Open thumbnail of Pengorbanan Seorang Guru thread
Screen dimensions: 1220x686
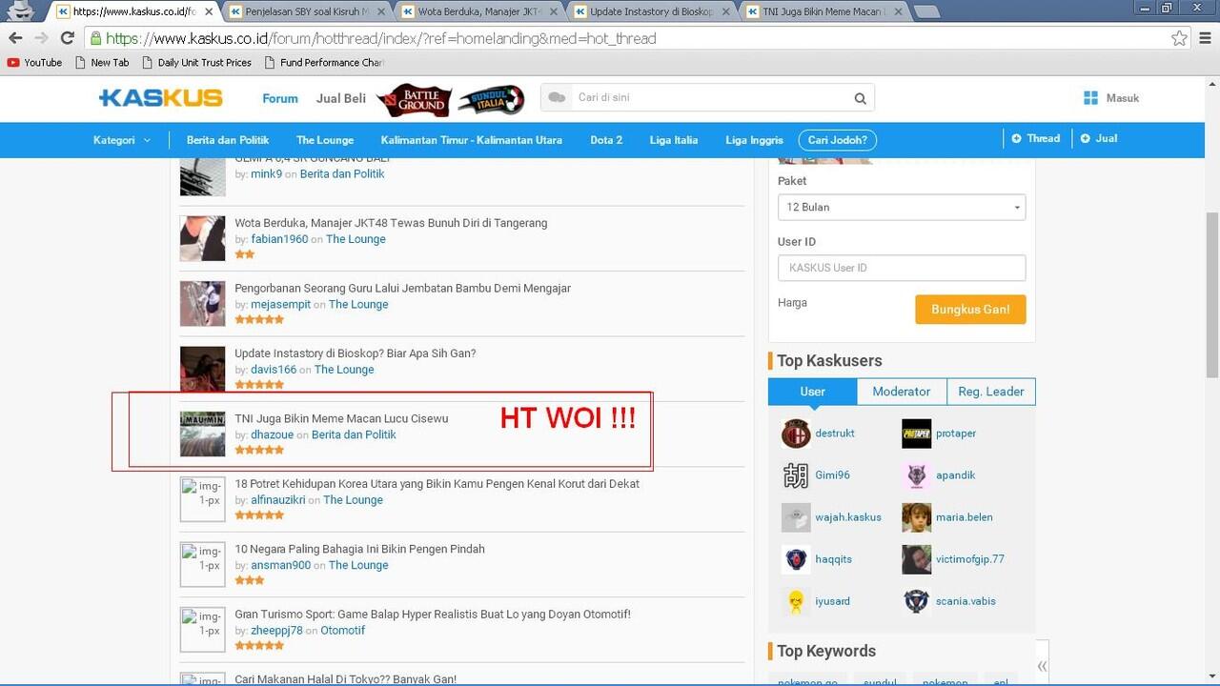203,304
